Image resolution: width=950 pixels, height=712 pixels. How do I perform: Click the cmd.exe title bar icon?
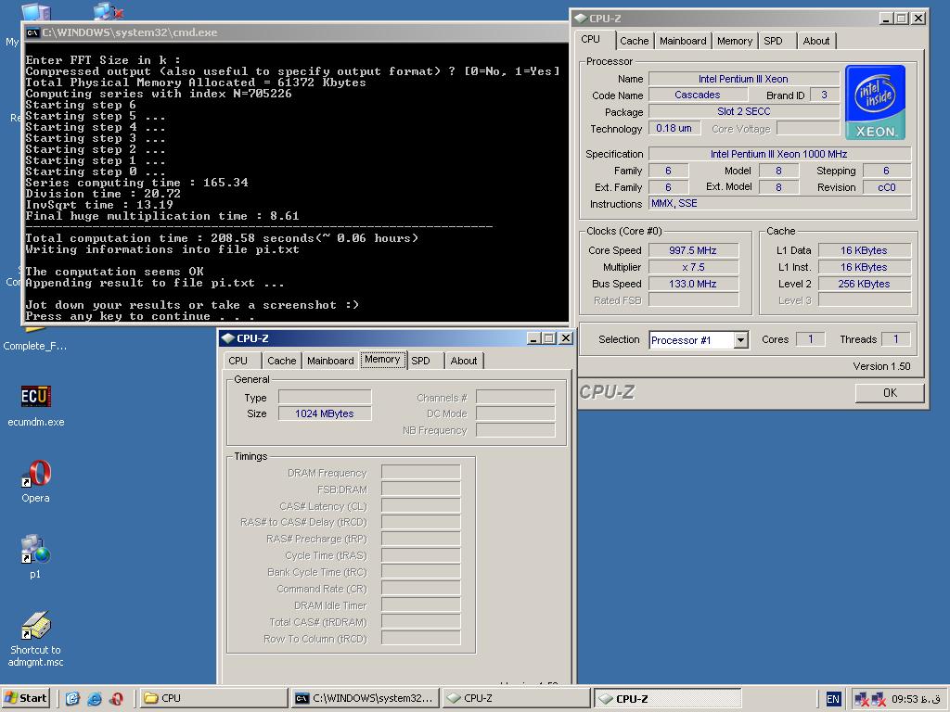tap(32, 32)
